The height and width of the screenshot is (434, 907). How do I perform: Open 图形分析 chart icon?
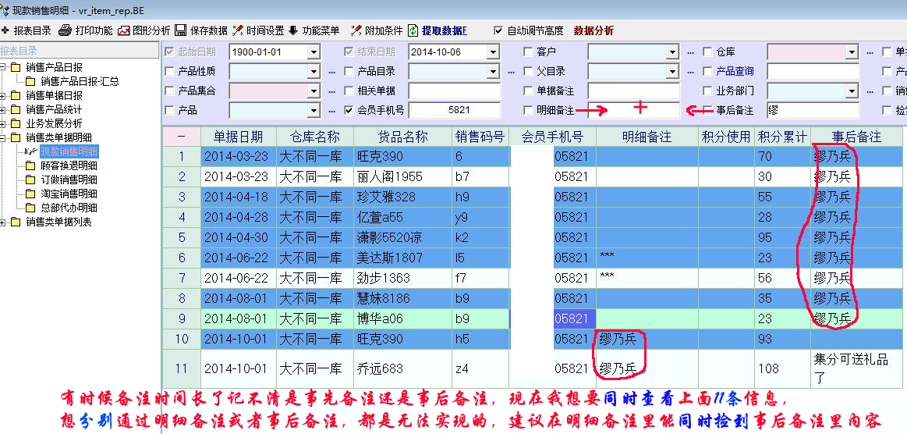pyautogui.click(x=124, y=30)
